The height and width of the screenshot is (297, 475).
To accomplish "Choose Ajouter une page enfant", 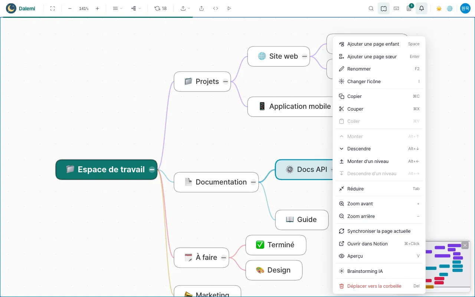I will coord(379,44).
